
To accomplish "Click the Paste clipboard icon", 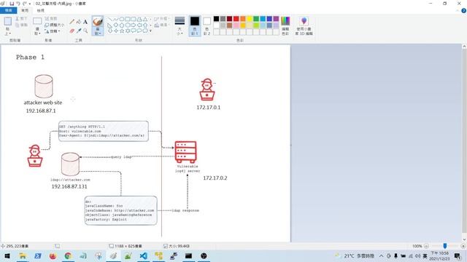I will (x=8, y=21).
